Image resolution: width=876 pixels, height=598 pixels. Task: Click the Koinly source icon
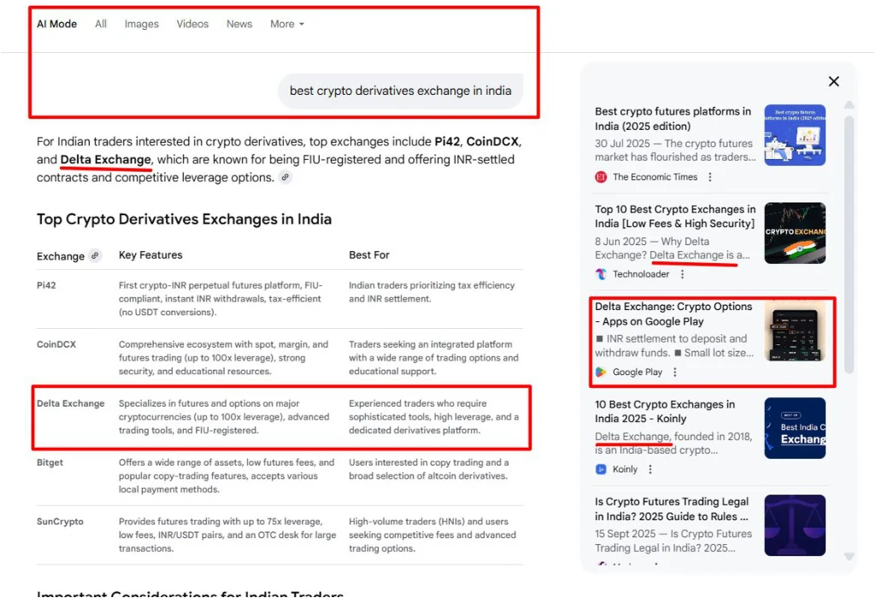point(601,469)
